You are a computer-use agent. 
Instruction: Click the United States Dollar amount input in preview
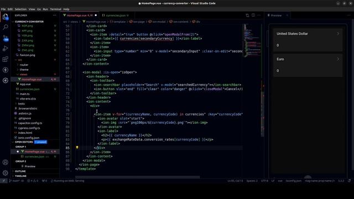tap(308, 45)
